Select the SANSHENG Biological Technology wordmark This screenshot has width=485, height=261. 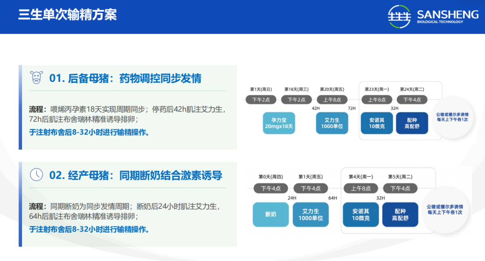[448, 17]
